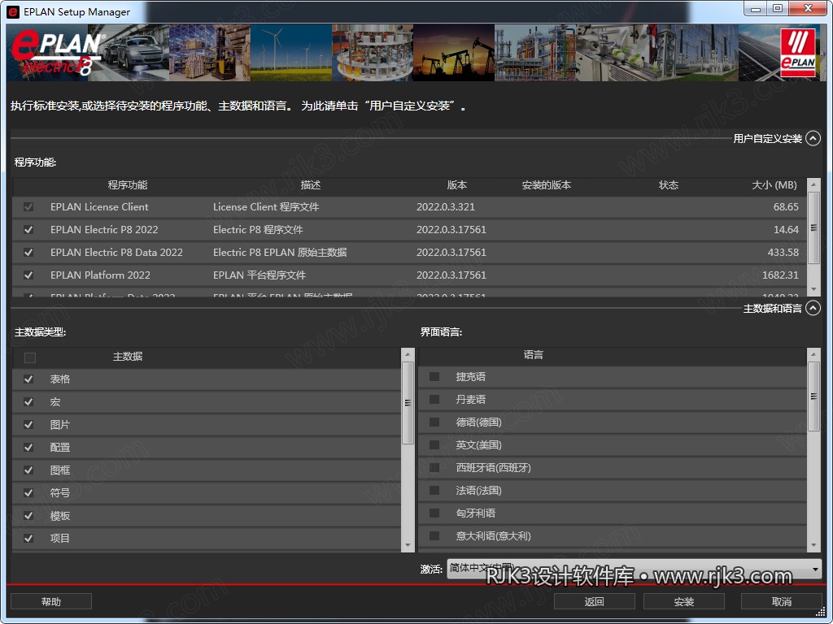
Task: Click the language list scrollbar thumb
Action: pyautogui.click(x=813, y=396)
